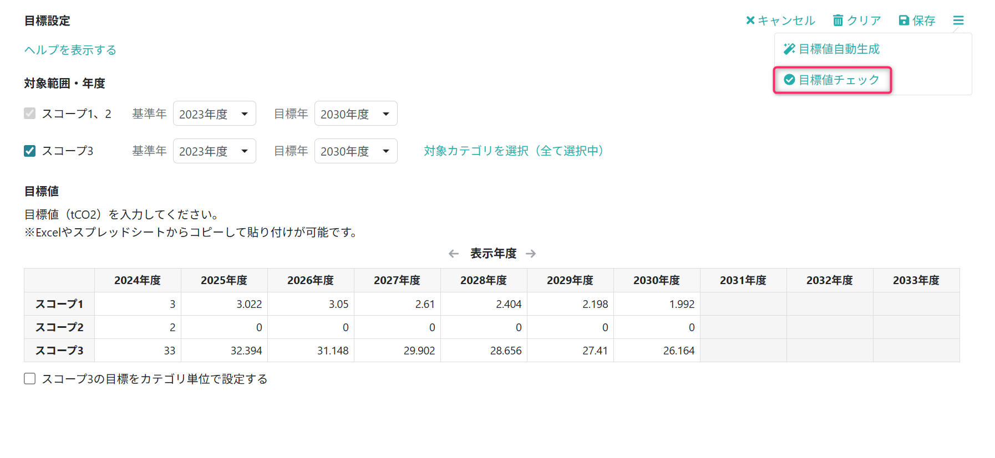Click the cancel X icon

(x=750, y=20)
